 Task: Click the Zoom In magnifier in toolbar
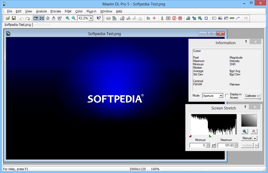pyautogui.click(x=68, y=18)
